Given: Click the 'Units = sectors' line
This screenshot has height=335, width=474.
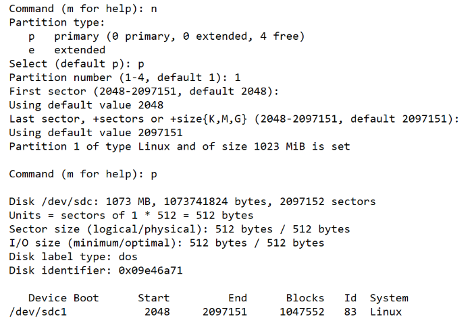Looking at the screenshot, I should pyautogui.click(x=131, y=216).
